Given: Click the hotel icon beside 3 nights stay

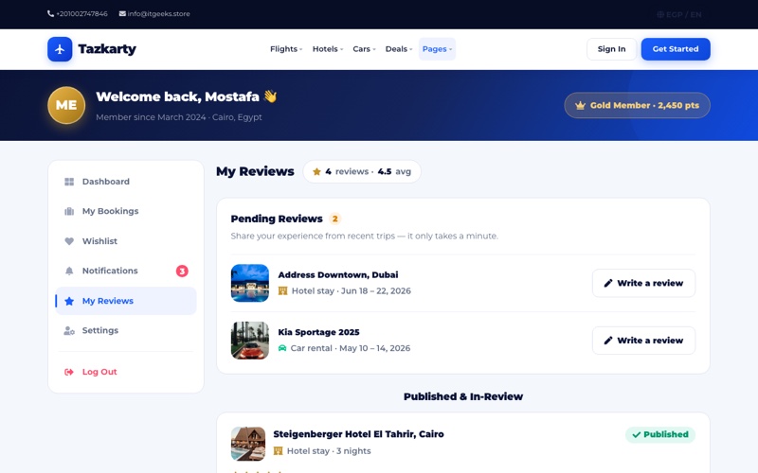Looking at the screenshot, I should 278,451.
